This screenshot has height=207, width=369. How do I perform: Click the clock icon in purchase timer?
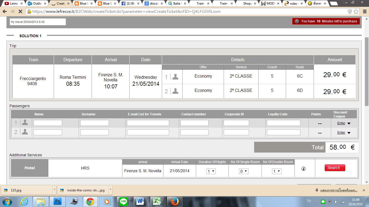297,21
